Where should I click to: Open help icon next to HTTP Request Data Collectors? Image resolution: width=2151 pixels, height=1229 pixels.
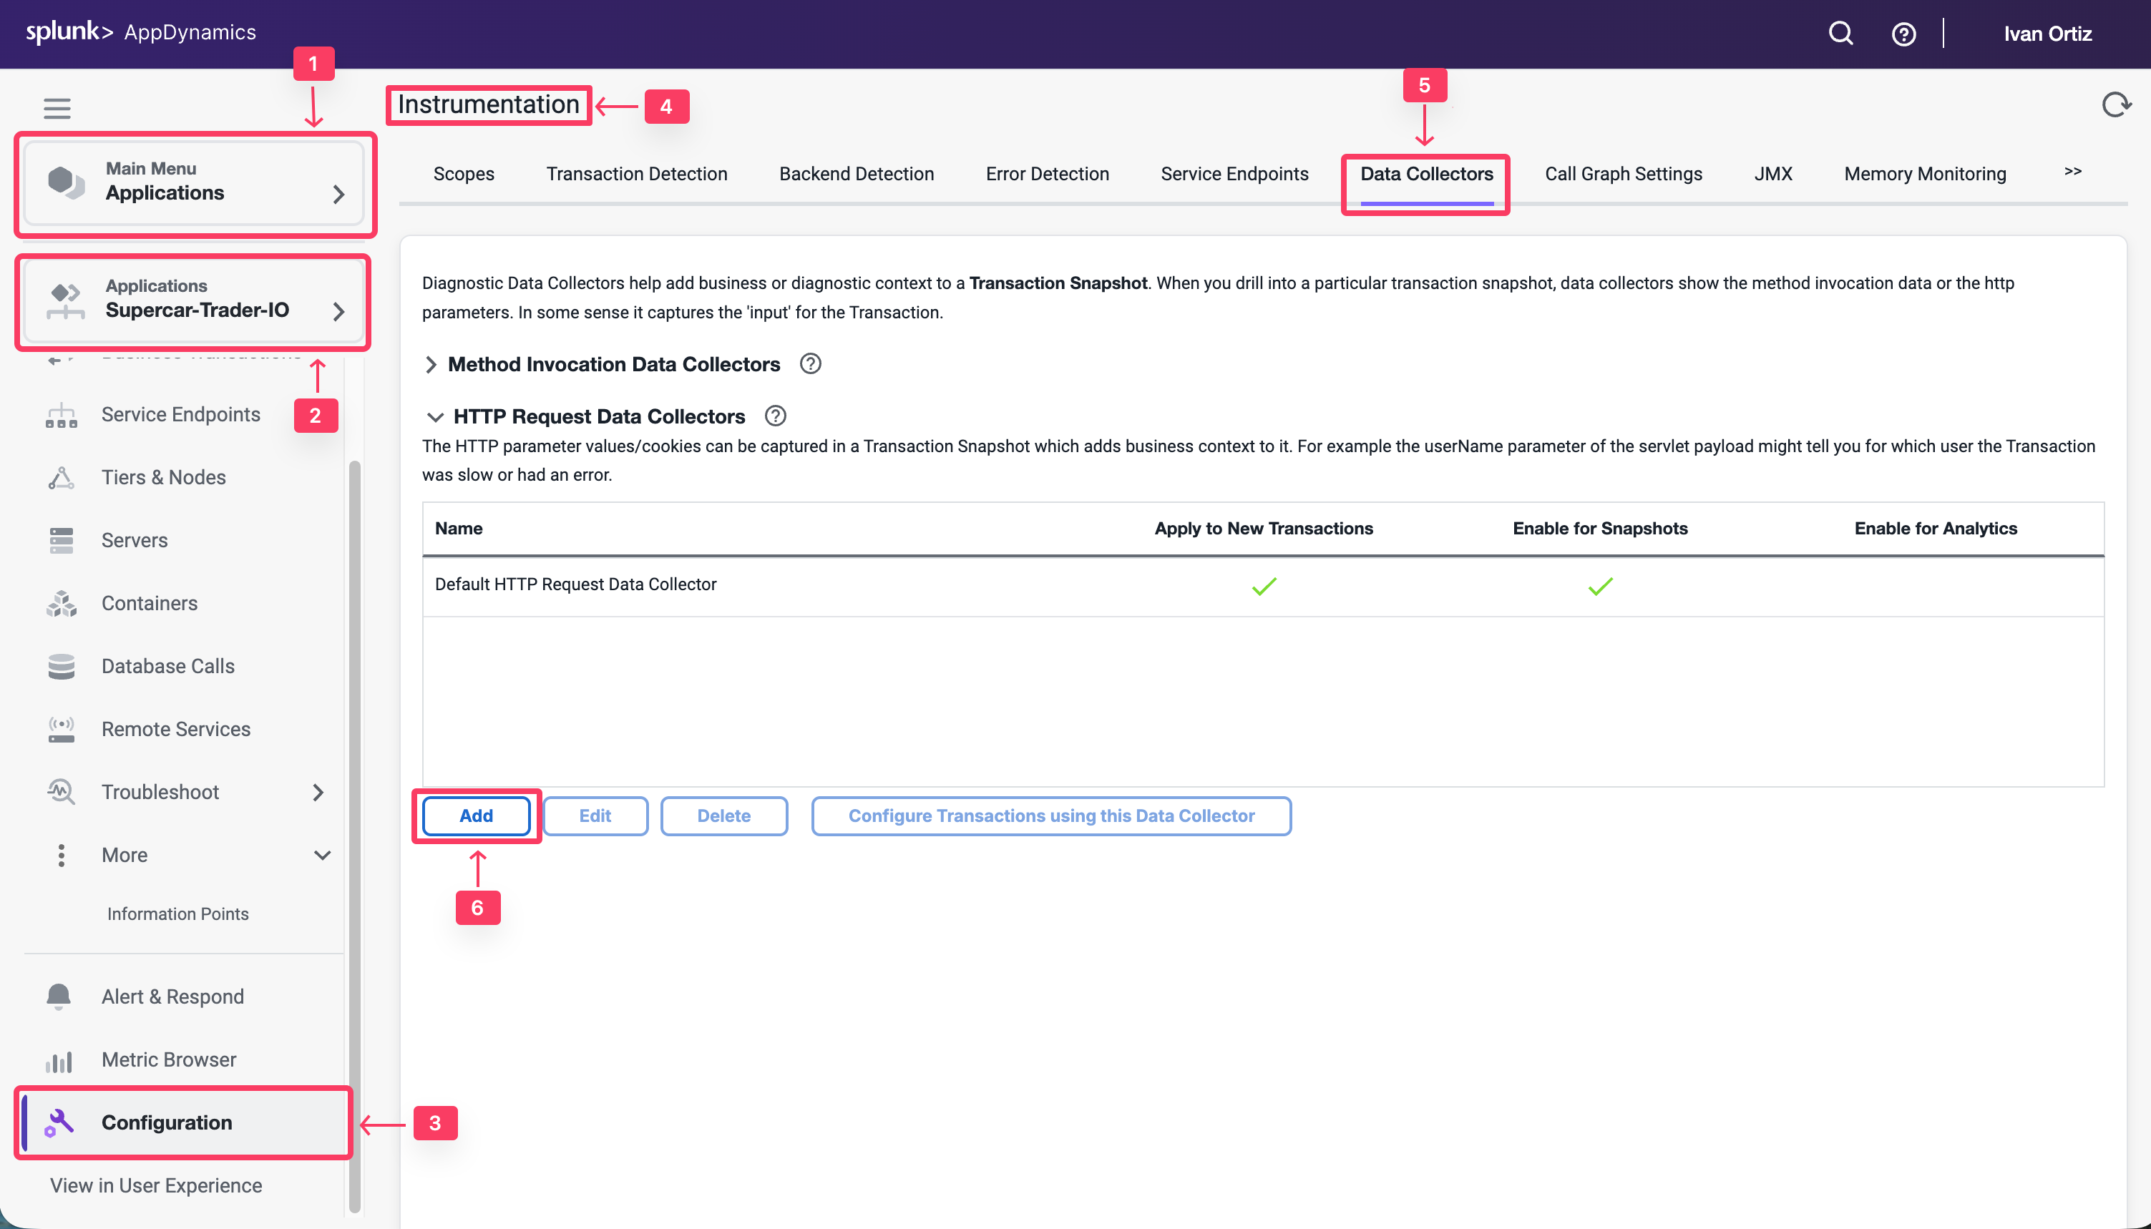coord(775,416)
